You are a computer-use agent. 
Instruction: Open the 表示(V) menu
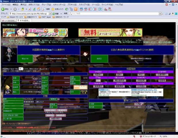coord(24,5)
